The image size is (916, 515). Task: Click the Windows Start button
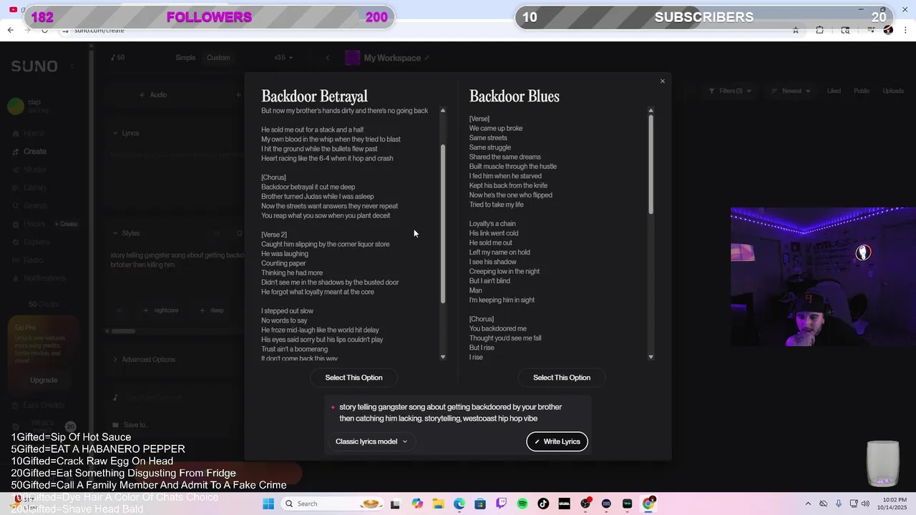point(268,504)
